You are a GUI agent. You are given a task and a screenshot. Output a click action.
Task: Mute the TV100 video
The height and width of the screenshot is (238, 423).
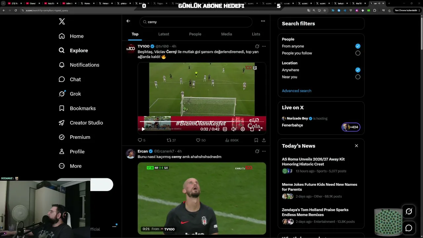(x=234, y=129)
